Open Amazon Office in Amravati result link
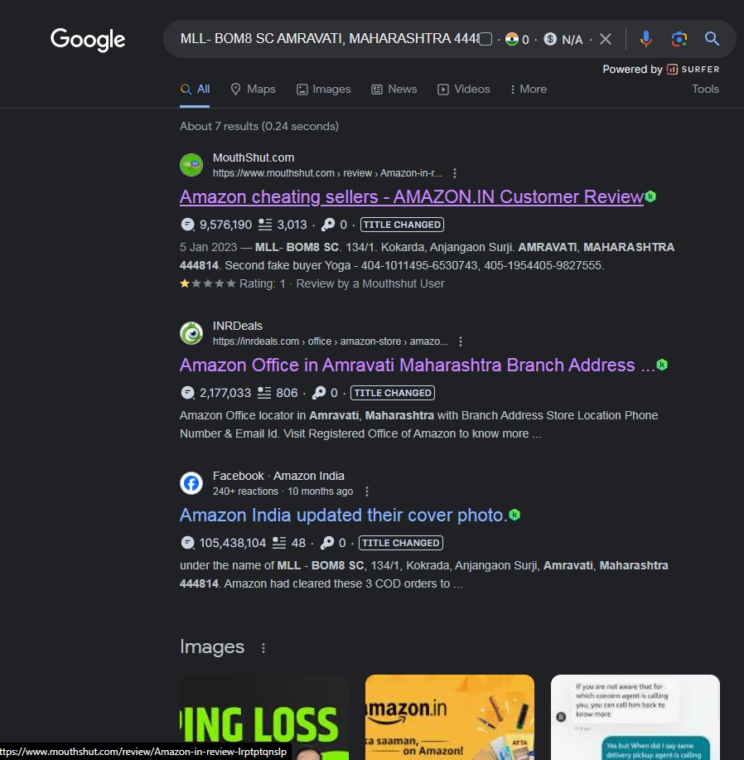The image size is (744, 760). click(x=417, y=365)
